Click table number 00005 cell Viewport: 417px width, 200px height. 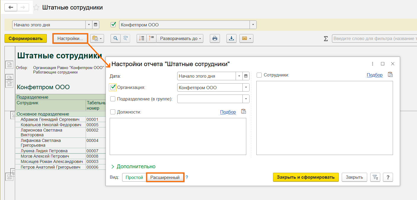[95, 125]
